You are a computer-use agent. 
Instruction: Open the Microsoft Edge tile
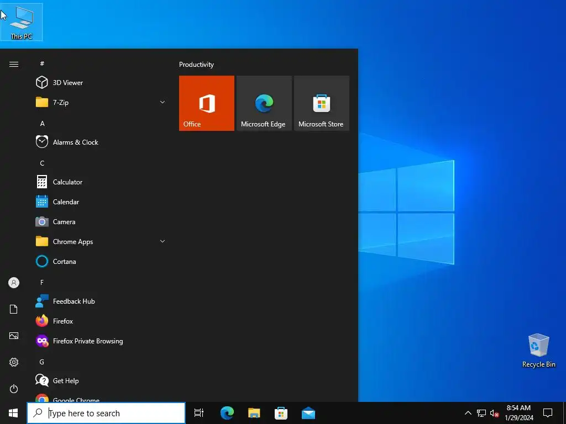(264, 103)
